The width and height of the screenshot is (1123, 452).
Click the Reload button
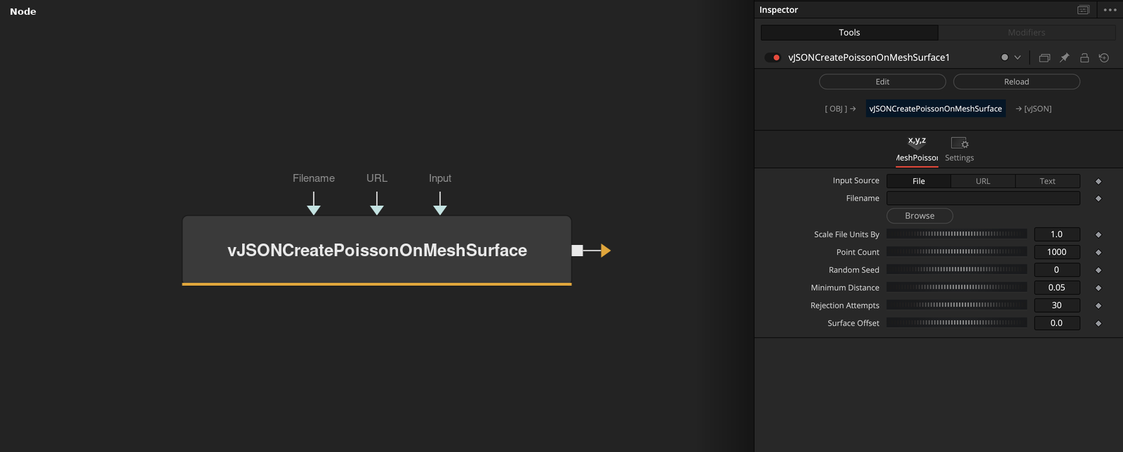(x=1016, y=81)
